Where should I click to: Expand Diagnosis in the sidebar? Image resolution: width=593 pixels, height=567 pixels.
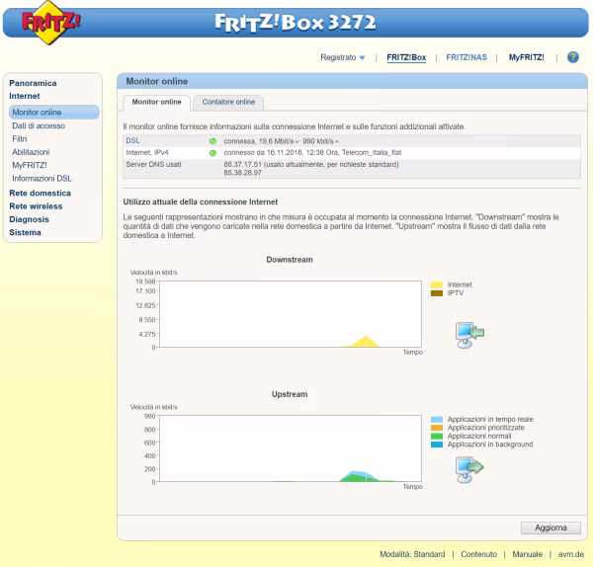[x=29, y=219]
